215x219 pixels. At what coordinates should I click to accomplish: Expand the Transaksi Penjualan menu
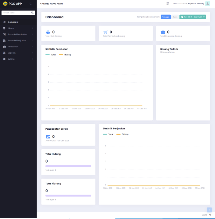point(18,40)
